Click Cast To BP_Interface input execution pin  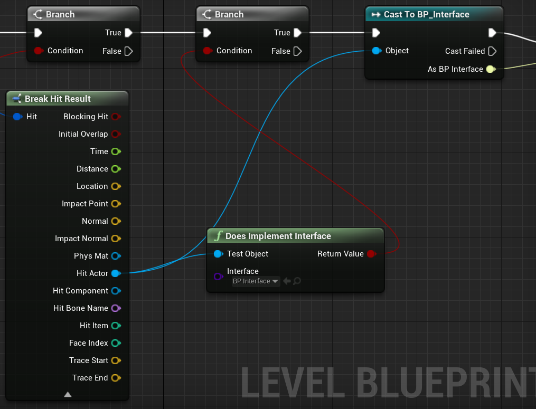pyautogui.click(x=375, y=33)
